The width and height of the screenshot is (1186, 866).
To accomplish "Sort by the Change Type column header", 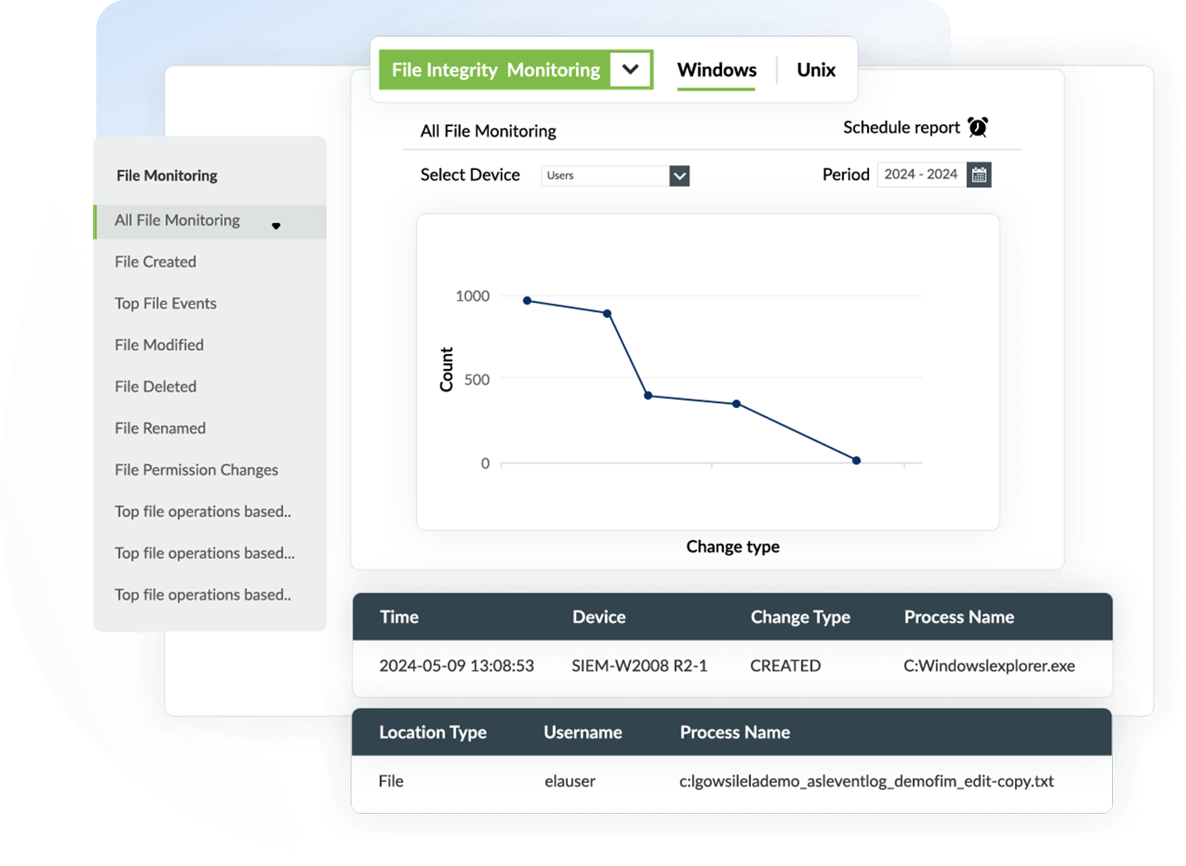I will (x=801, y=617).
